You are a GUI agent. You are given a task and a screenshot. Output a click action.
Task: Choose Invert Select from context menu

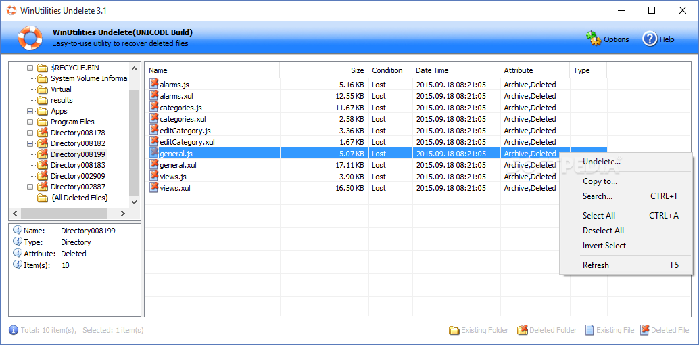(x=626, y=246)
